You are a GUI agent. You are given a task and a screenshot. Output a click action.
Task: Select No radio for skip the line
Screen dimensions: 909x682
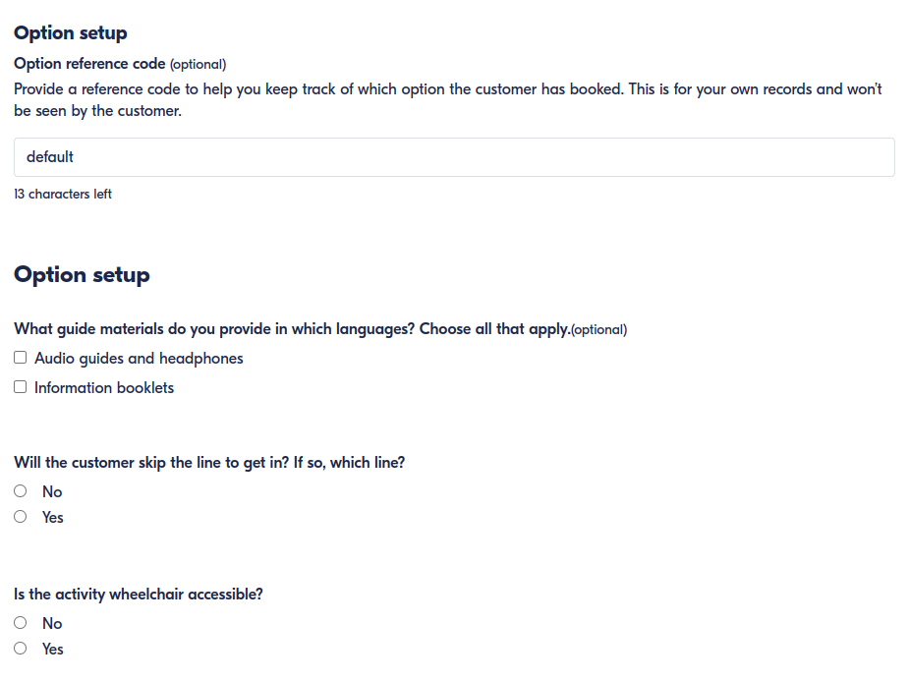[21, 491]
